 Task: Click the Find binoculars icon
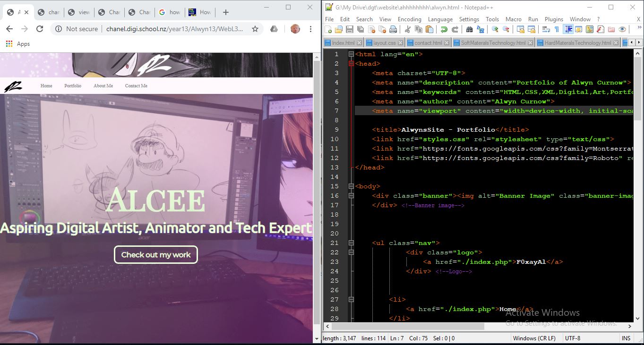pos(469,29)
